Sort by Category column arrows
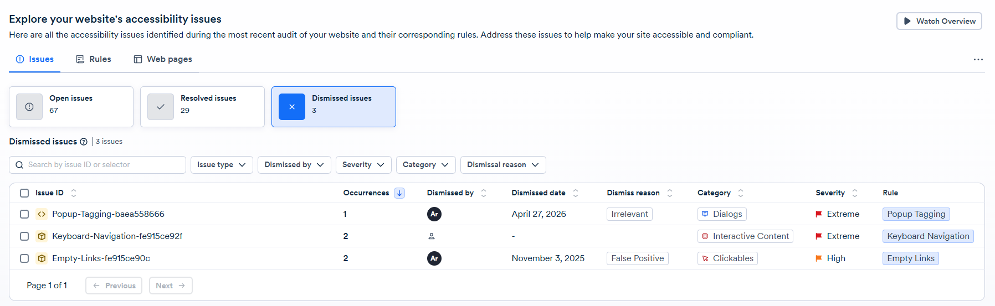This screenshot has height=306, width=995. pyautogui.click(x=741, y=193)
